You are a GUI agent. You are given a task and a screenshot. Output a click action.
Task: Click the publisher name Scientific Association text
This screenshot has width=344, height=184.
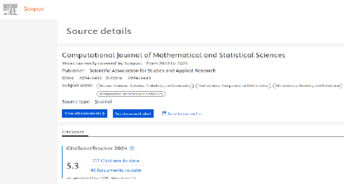pyautogui.click(x=152, y=70)
